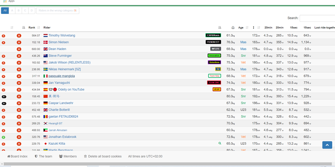Click black A+ badge in Caspar Landwehr row
The width and height of the screenshot is (335, 167).
coord(4,103)
